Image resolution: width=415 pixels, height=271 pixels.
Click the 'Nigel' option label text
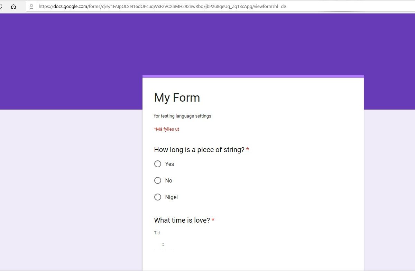pyautogui.click(x=172, y=197)
